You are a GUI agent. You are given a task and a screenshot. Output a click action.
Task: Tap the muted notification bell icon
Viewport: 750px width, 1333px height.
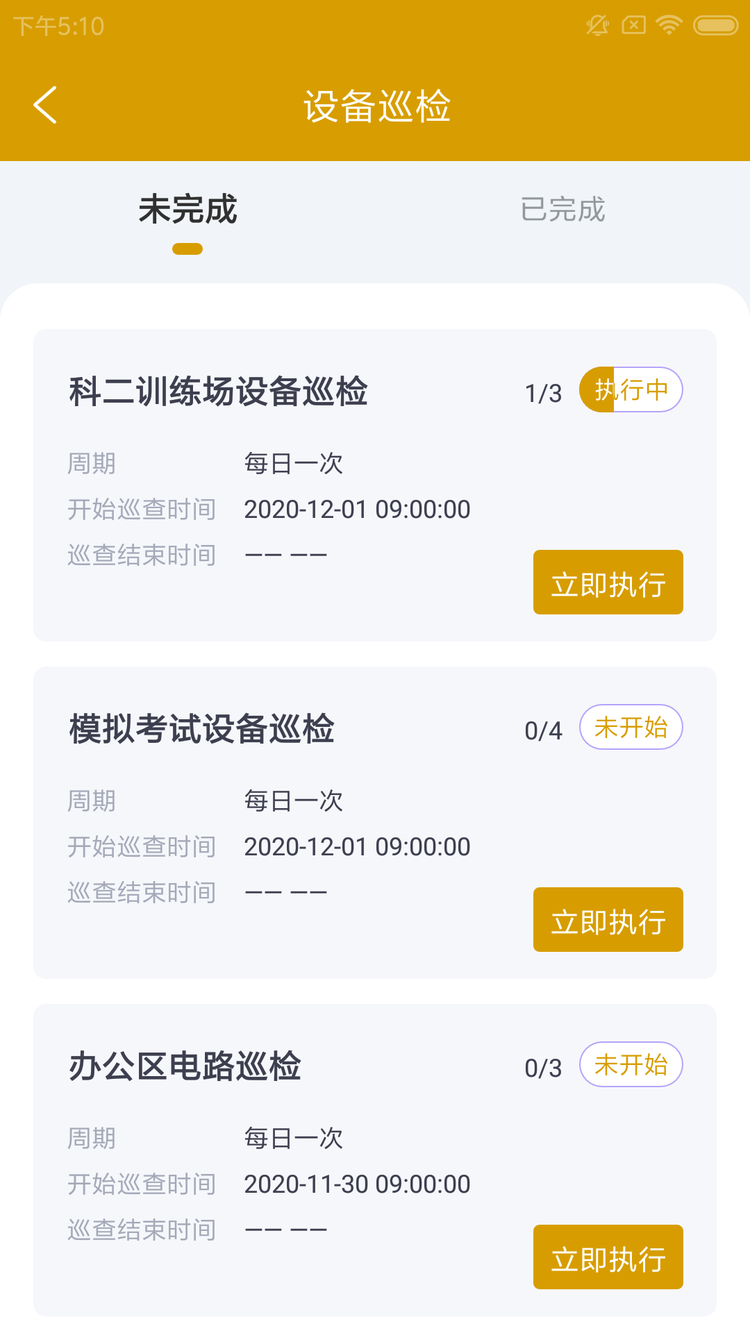tap(597, 26)
